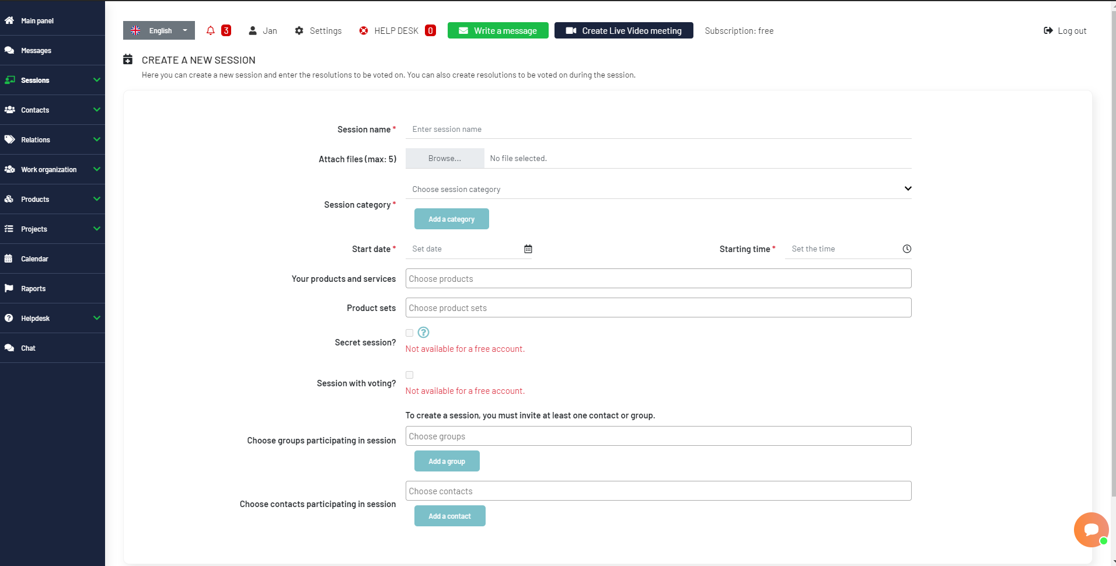Viewport: 1116px width, 566px height.
Task: Expand the Sessions sidebar menu
Action: [x=36, y=80]
